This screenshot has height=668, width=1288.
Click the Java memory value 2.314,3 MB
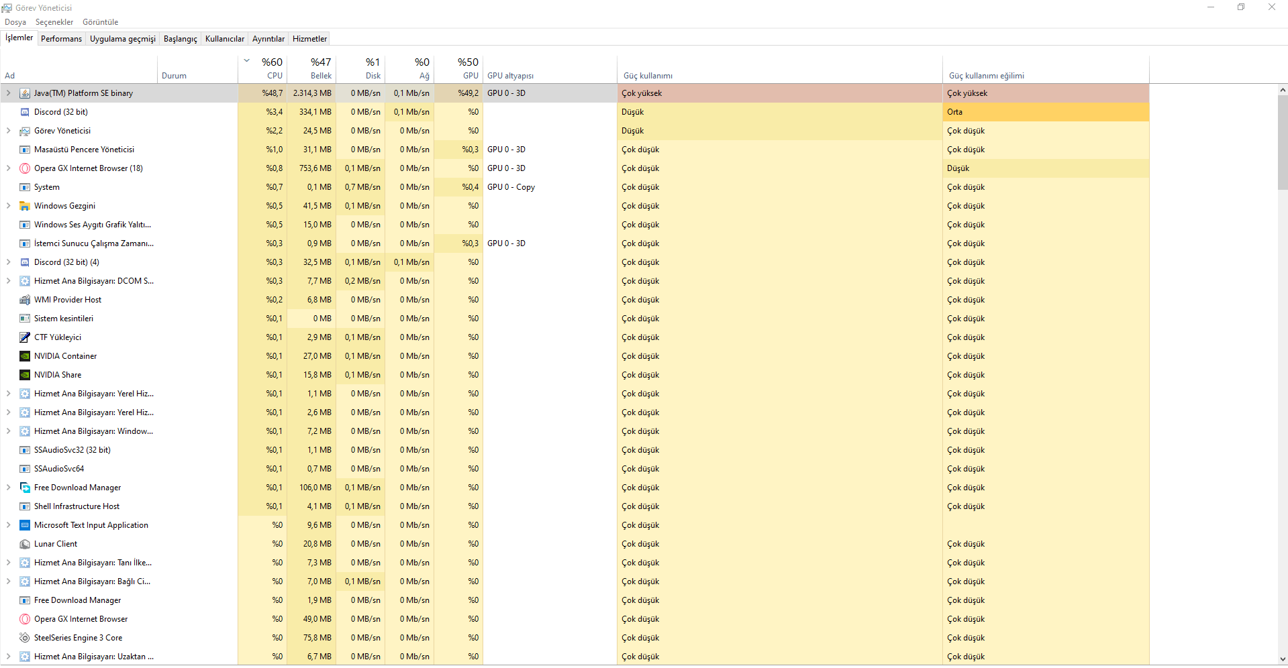[312, 93]
